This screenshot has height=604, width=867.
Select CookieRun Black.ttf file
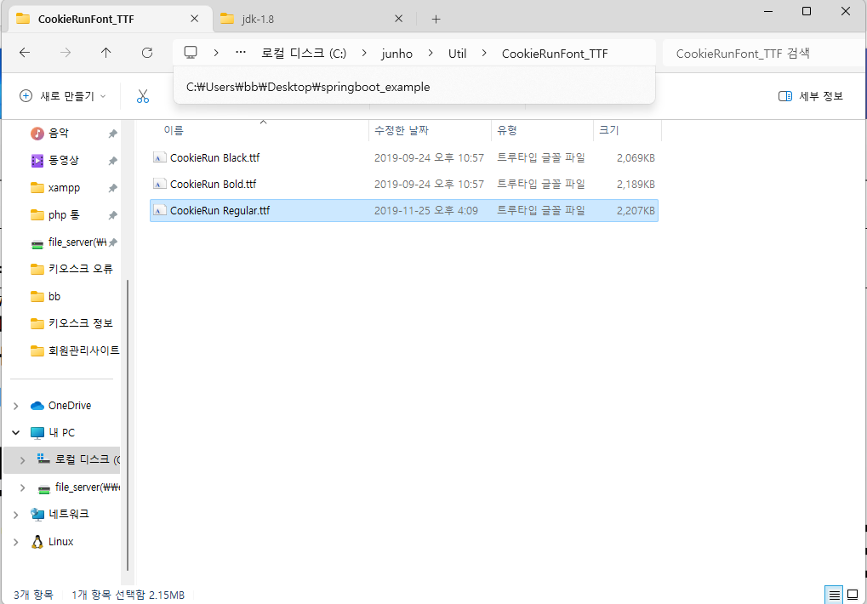403,158
